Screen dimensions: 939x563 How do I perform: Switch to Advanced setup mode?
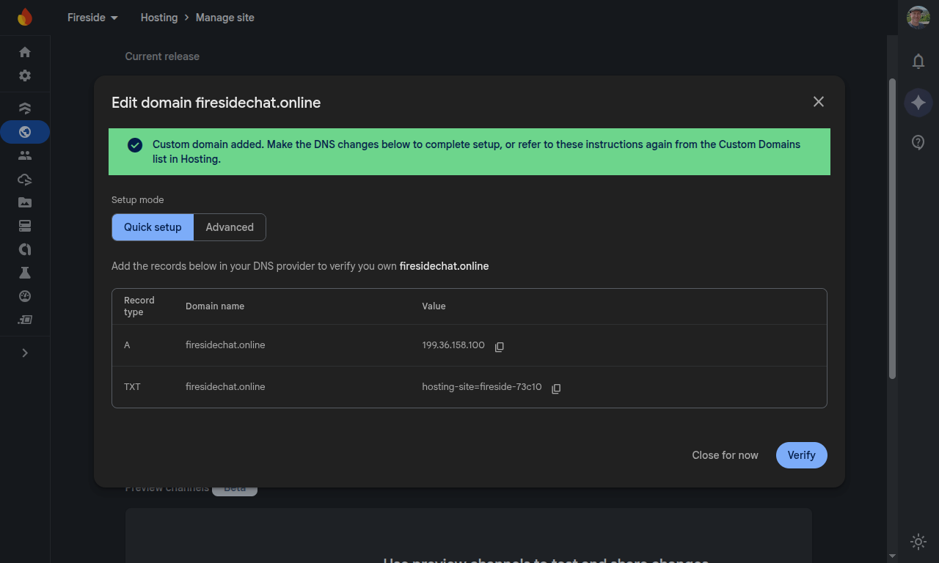229,227
